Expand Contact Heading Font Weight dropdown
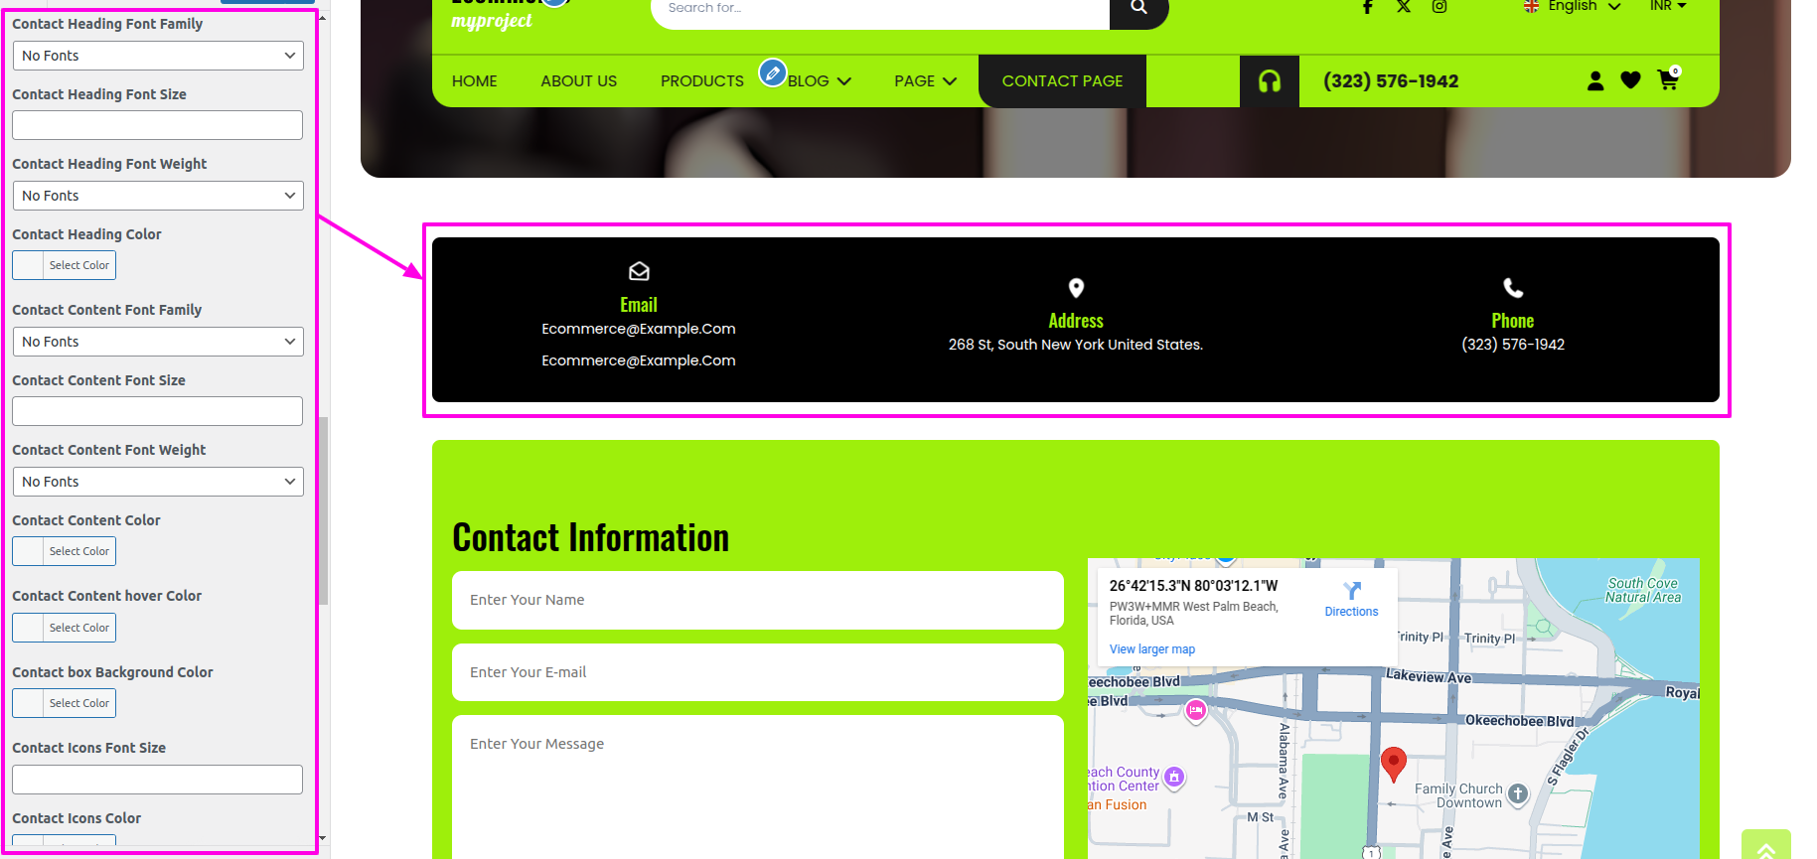Viewport: 1817px width, 859px height. pyautogui.click(x=158, y=196)
